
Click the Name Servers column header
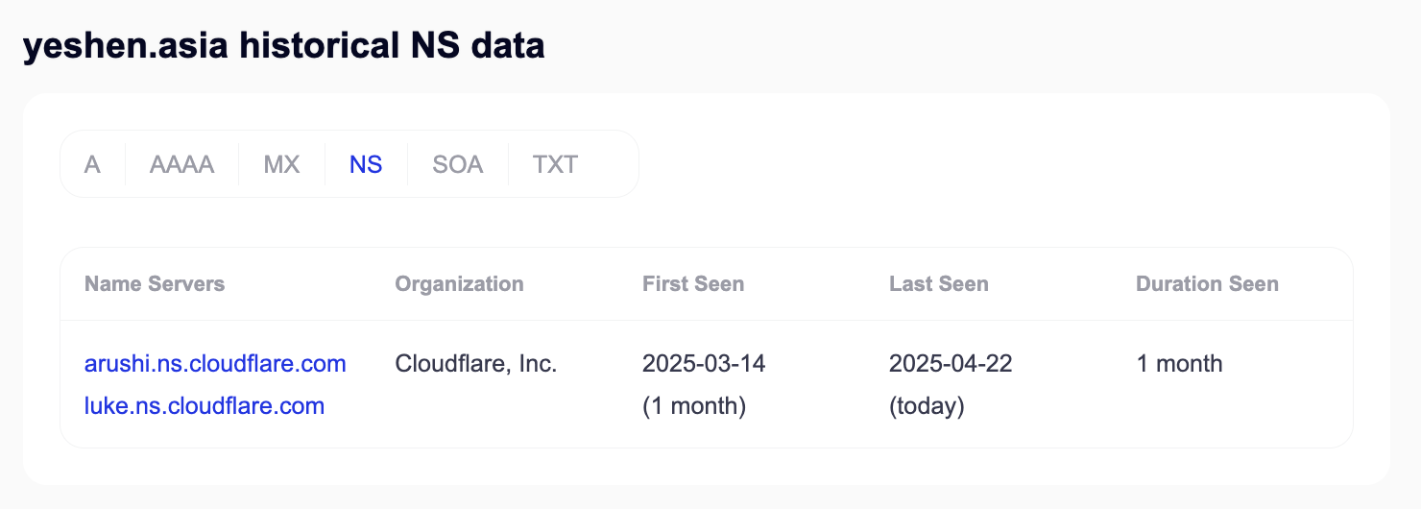pos(155,283)
